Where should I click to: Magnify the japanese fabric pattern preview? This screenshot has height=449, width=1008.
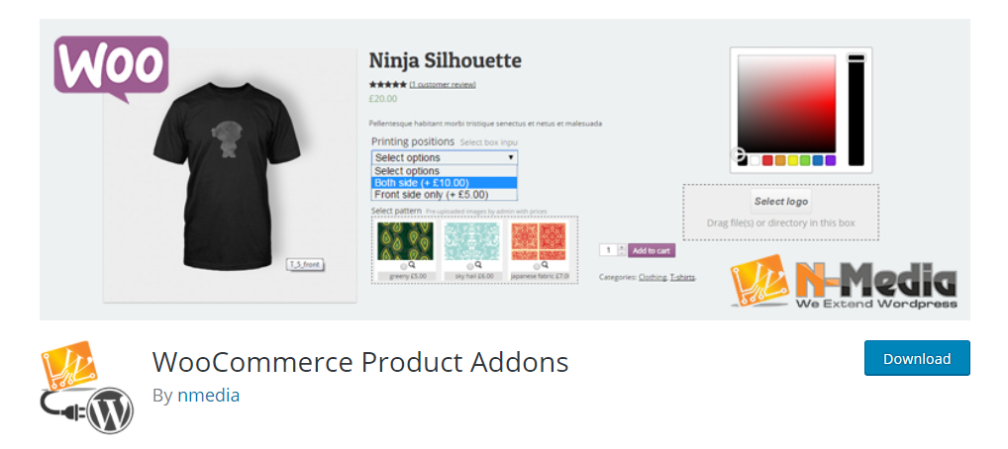pos(545,265)
